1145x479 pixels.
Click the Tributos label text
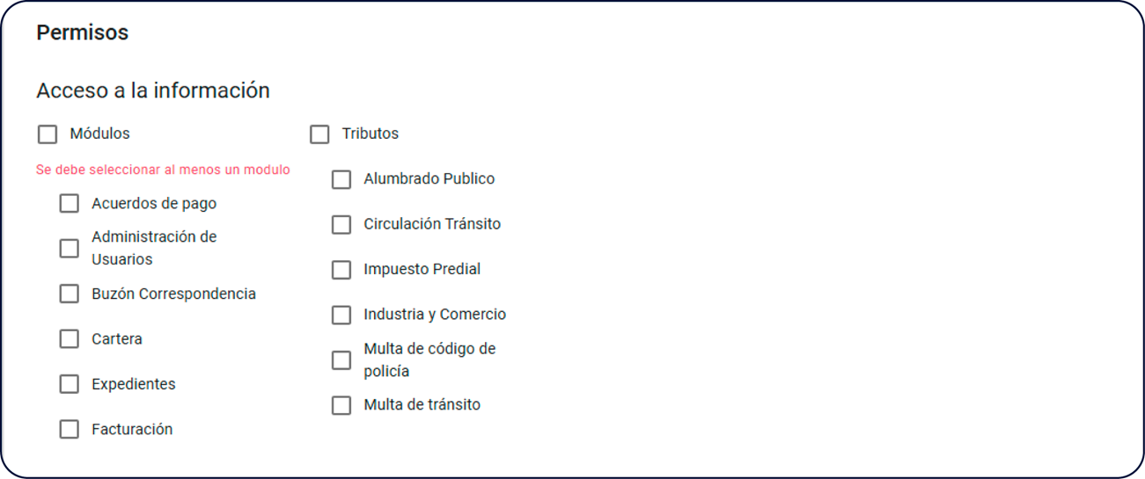(370, 134)
